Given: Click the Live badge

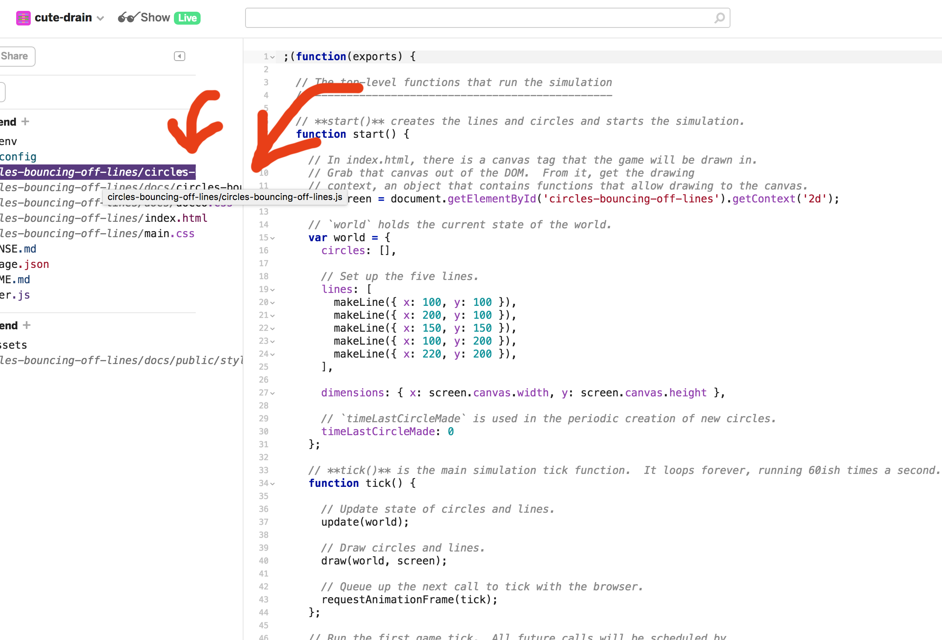Looking at the screenshot, I should point(187,18).
